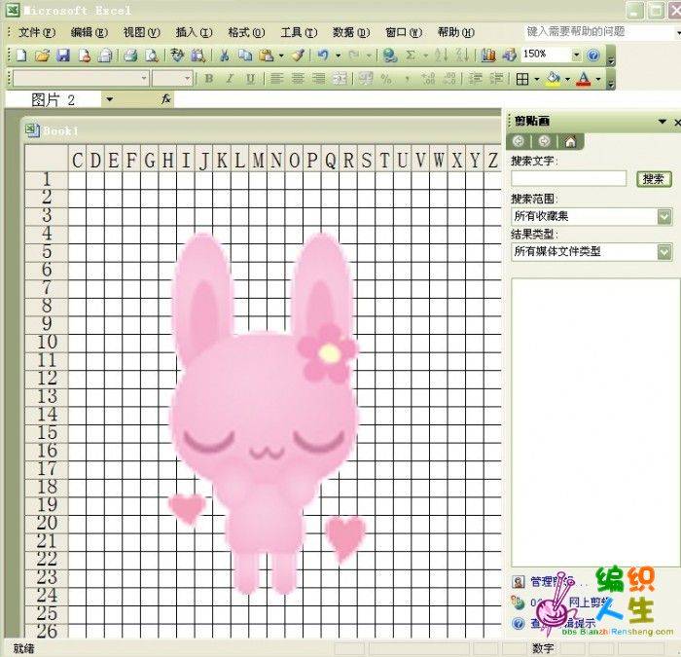Click the Percent Style icon
Viewport: 681px width, 657px height.
pos(385,79)
